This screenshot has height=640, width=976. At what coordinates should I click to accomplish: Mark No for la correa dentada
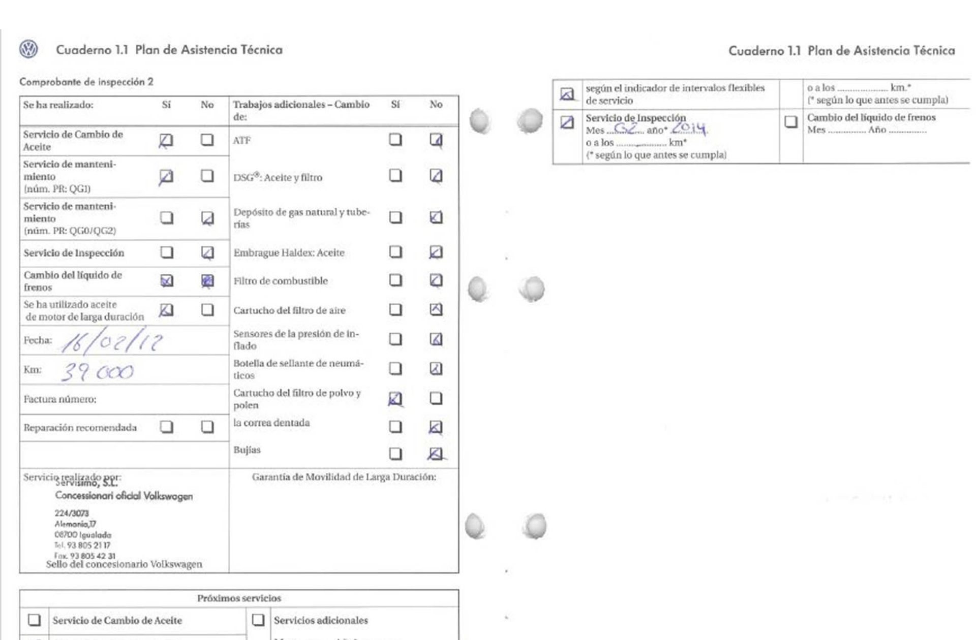coord(436,428)
